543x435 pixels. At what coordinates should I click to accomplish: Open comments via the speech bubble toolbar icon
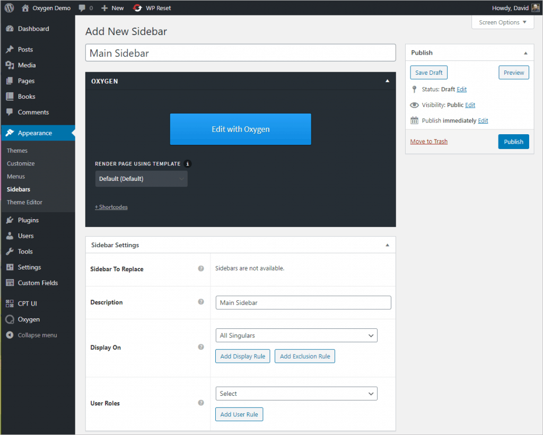click(82, 7)
